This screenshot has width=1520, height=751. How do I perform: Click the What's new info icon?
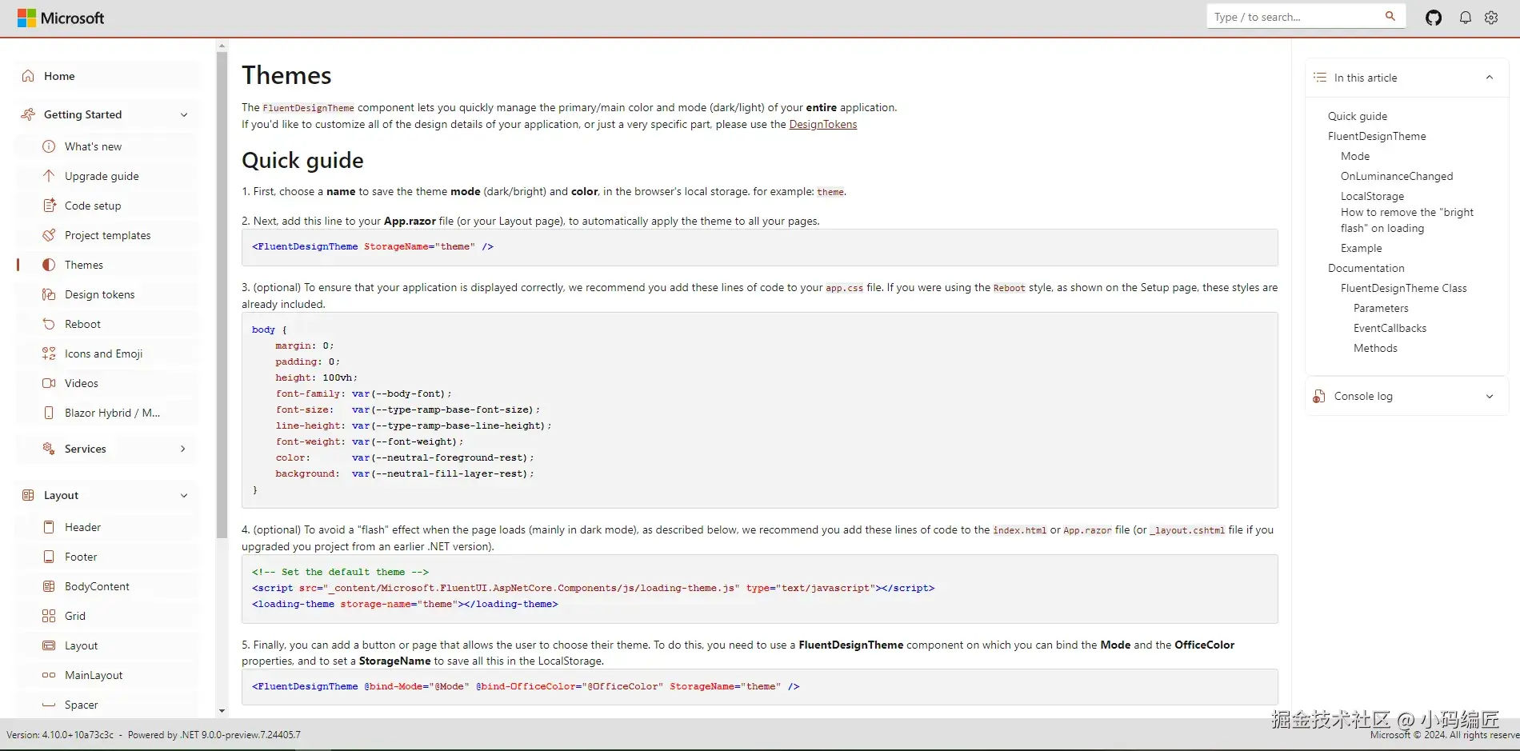click(49, 146)
